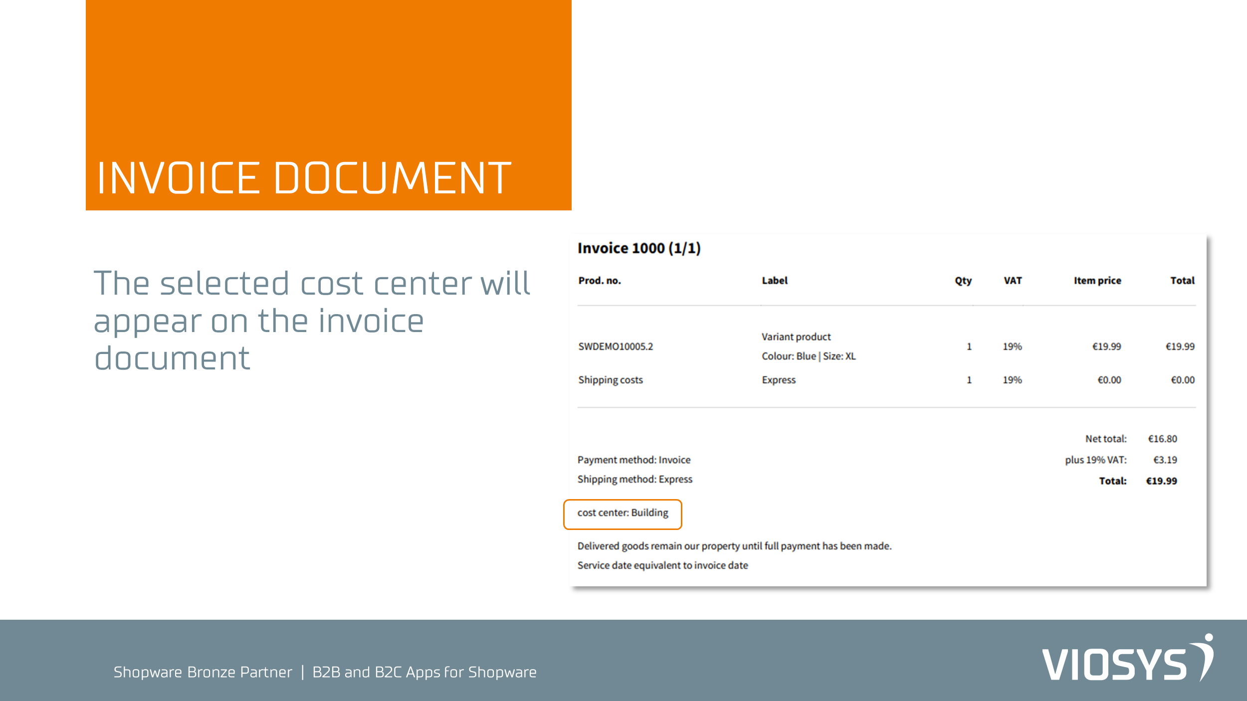Click the €3.19 VAT amount

click(1165, 460)
